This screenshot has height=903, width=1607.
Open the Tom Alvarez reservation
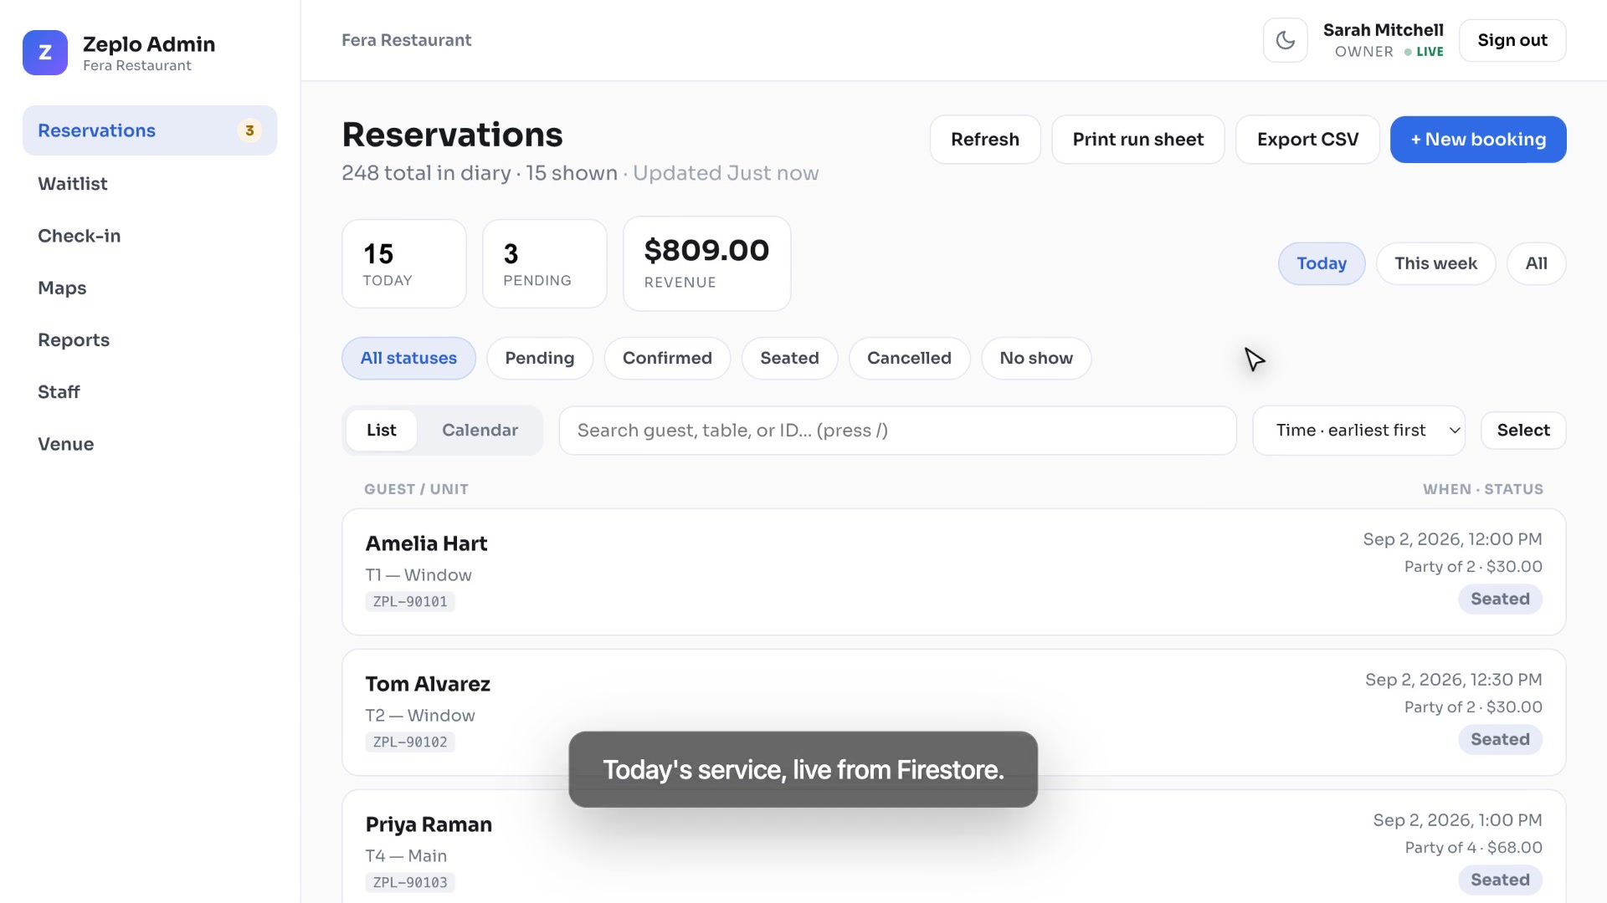pos(953,712)
